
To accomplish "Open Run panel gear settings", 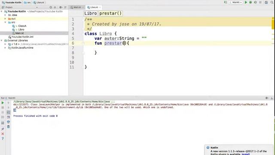I will coord(267,98).
